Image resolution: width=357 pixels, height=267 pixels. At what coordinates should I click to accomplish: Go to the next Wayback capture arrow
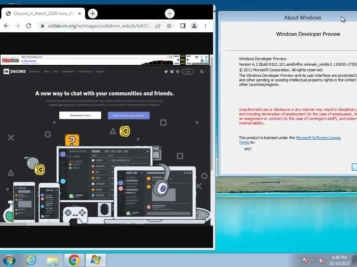coord(188,60)
